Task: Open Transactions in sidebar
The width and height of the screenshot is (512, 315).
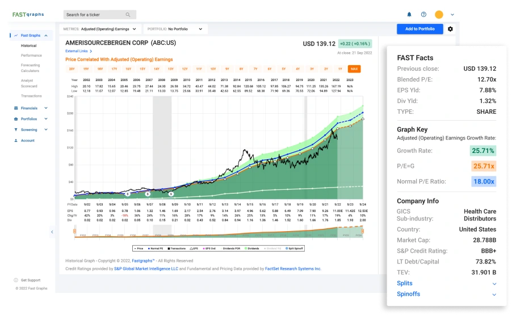Action: click(31, 96)
